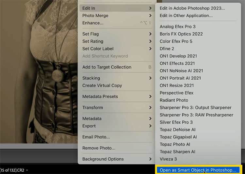Choose Topaz Gigapixel AI
This screenshot has height=174, width=245.
coord(198,137)
